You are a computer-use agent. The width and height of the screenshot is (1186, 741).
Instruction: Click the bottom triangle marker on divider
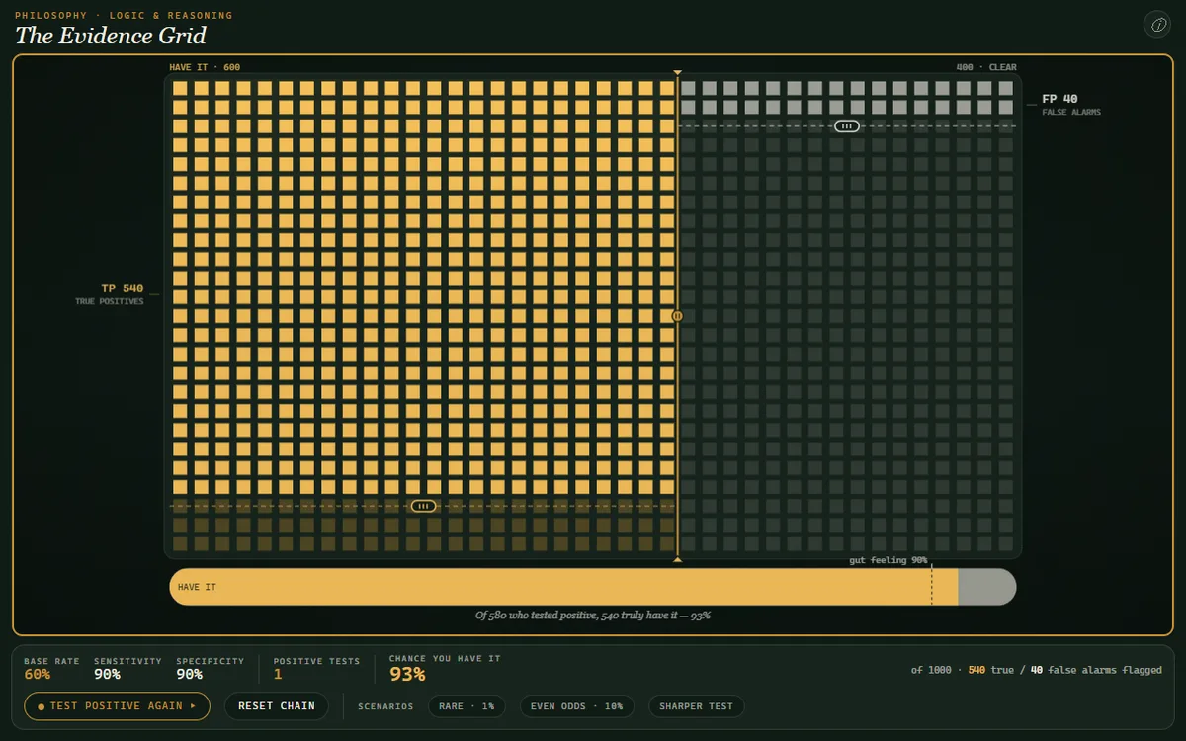677,559
